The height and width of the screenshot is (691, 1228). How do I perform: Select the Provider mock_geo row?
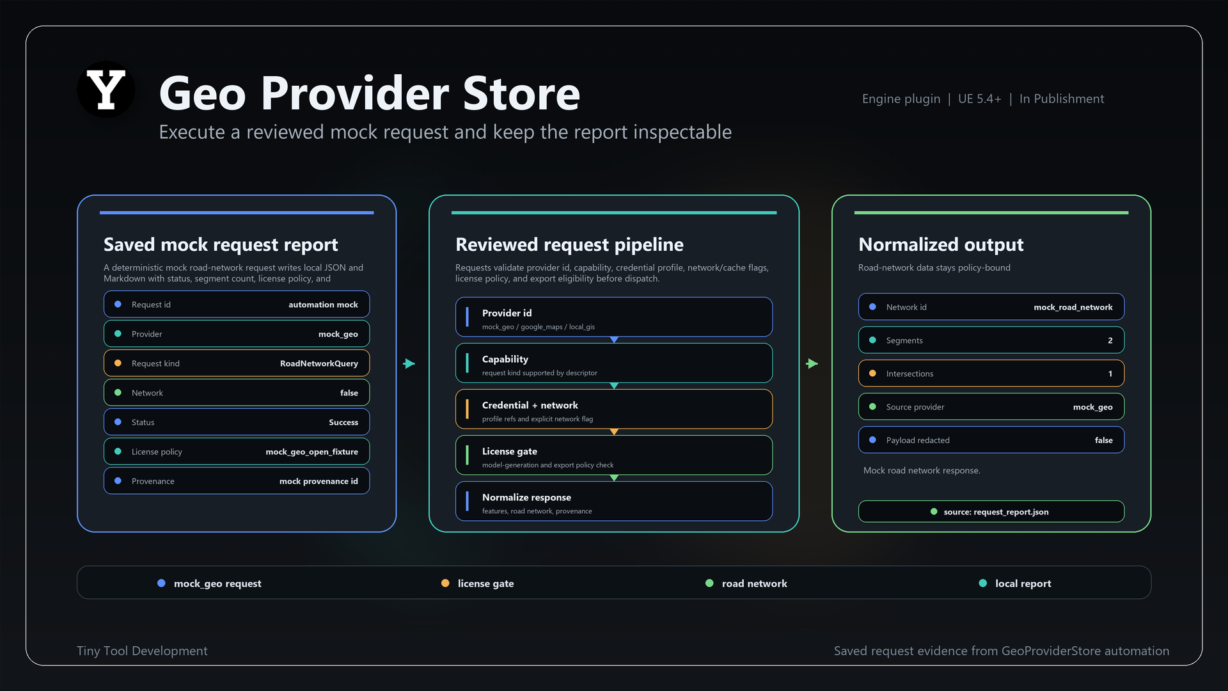click(237, 334)
